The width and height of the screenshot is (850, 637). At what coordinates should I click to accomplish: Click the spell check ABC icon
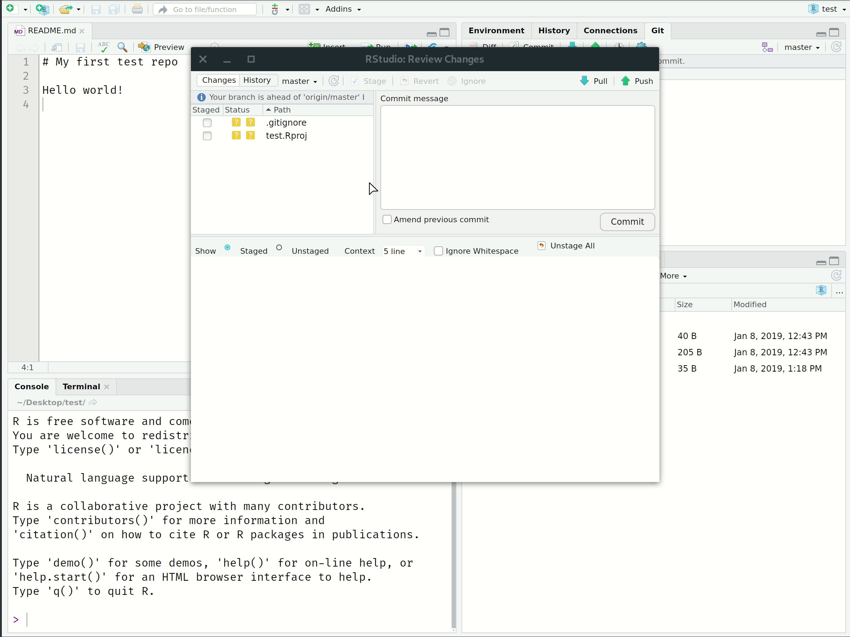click(103, 47)
